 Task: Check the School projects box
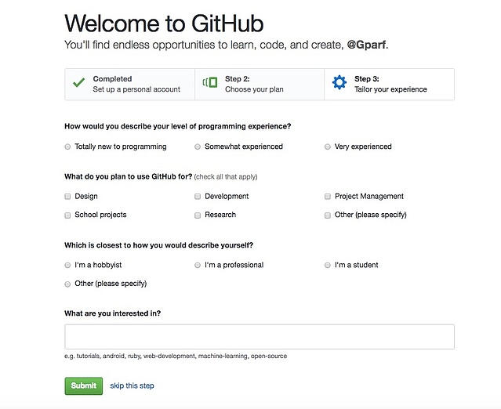(67, 215)
